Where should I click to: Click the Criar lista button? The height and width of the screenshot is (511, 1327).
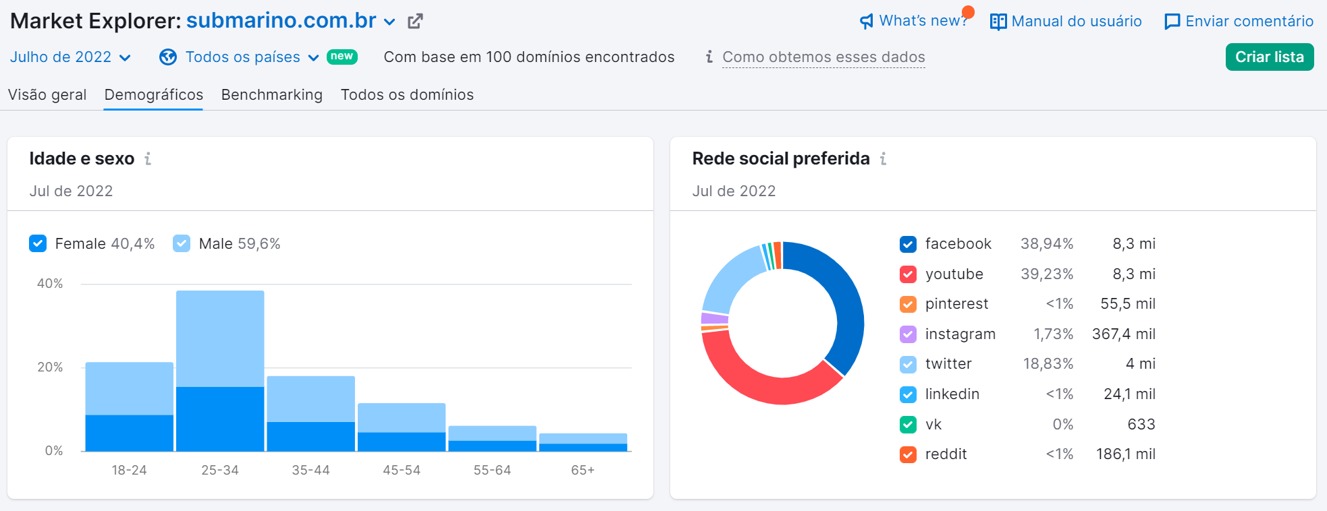pos(1269,57)
